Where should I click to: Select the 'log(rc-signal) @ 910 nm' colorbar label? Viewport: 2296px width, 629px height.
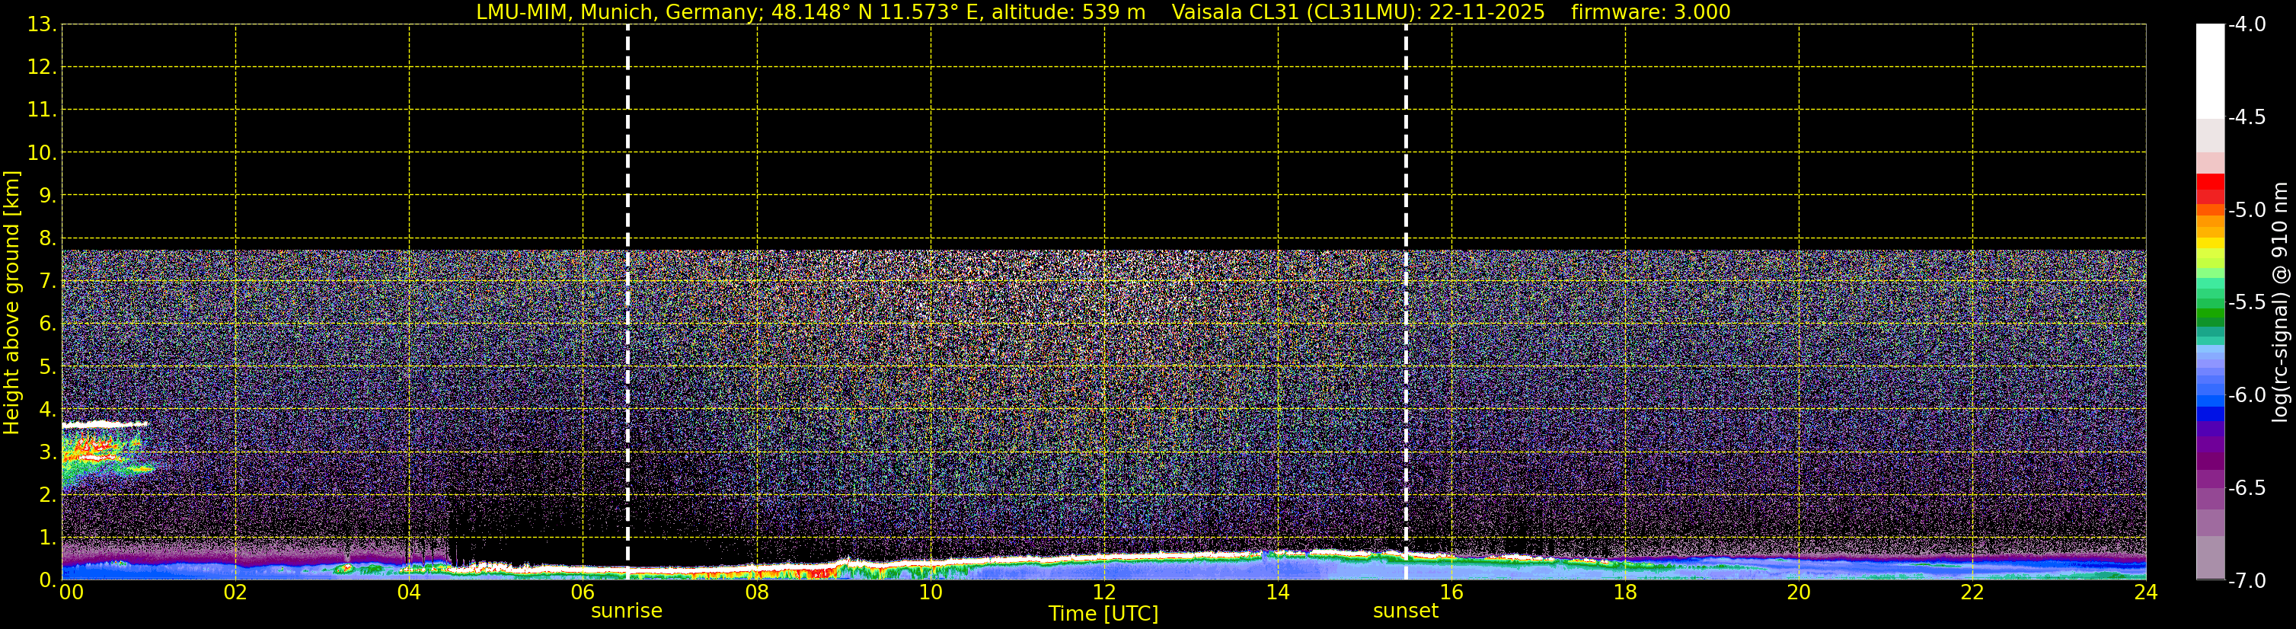(x=2280, y=303)
